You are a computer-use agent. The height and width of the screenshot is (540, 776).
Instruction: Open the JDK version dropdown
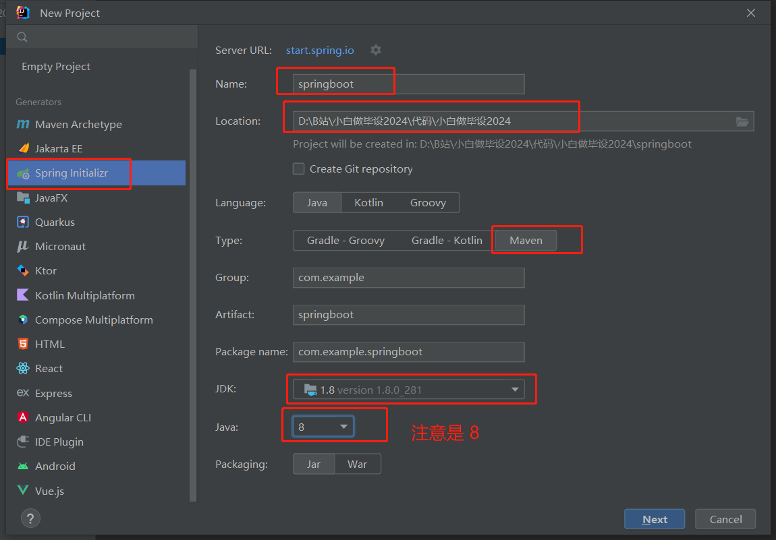coord(408,390)
